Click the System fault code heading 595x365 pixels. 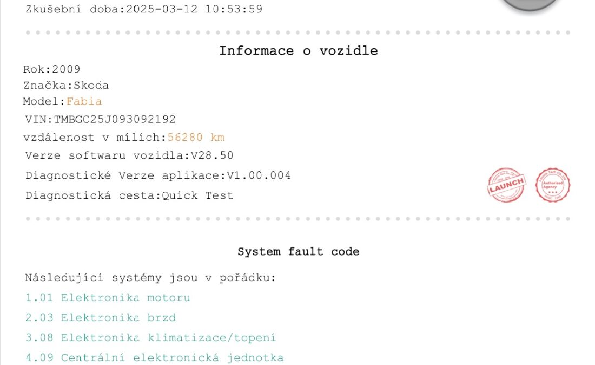coord(298,251)
